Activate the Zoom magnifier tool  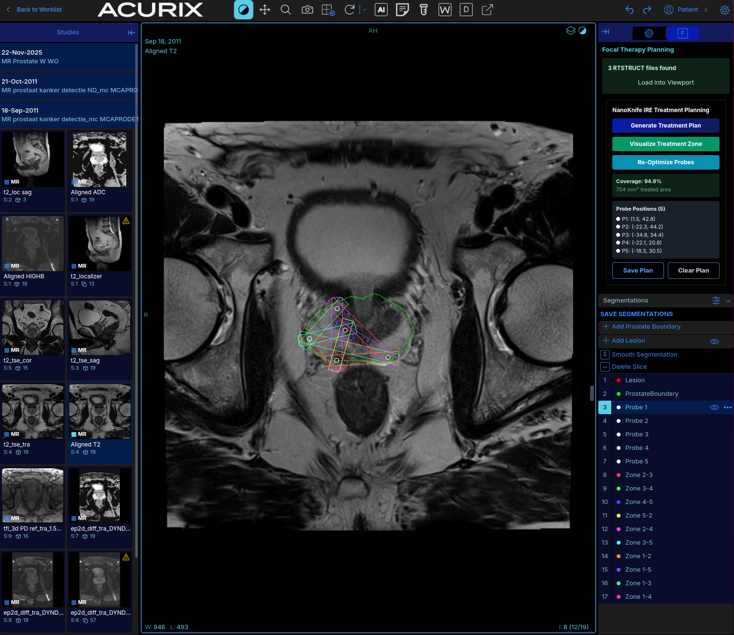tap(285, 10)
